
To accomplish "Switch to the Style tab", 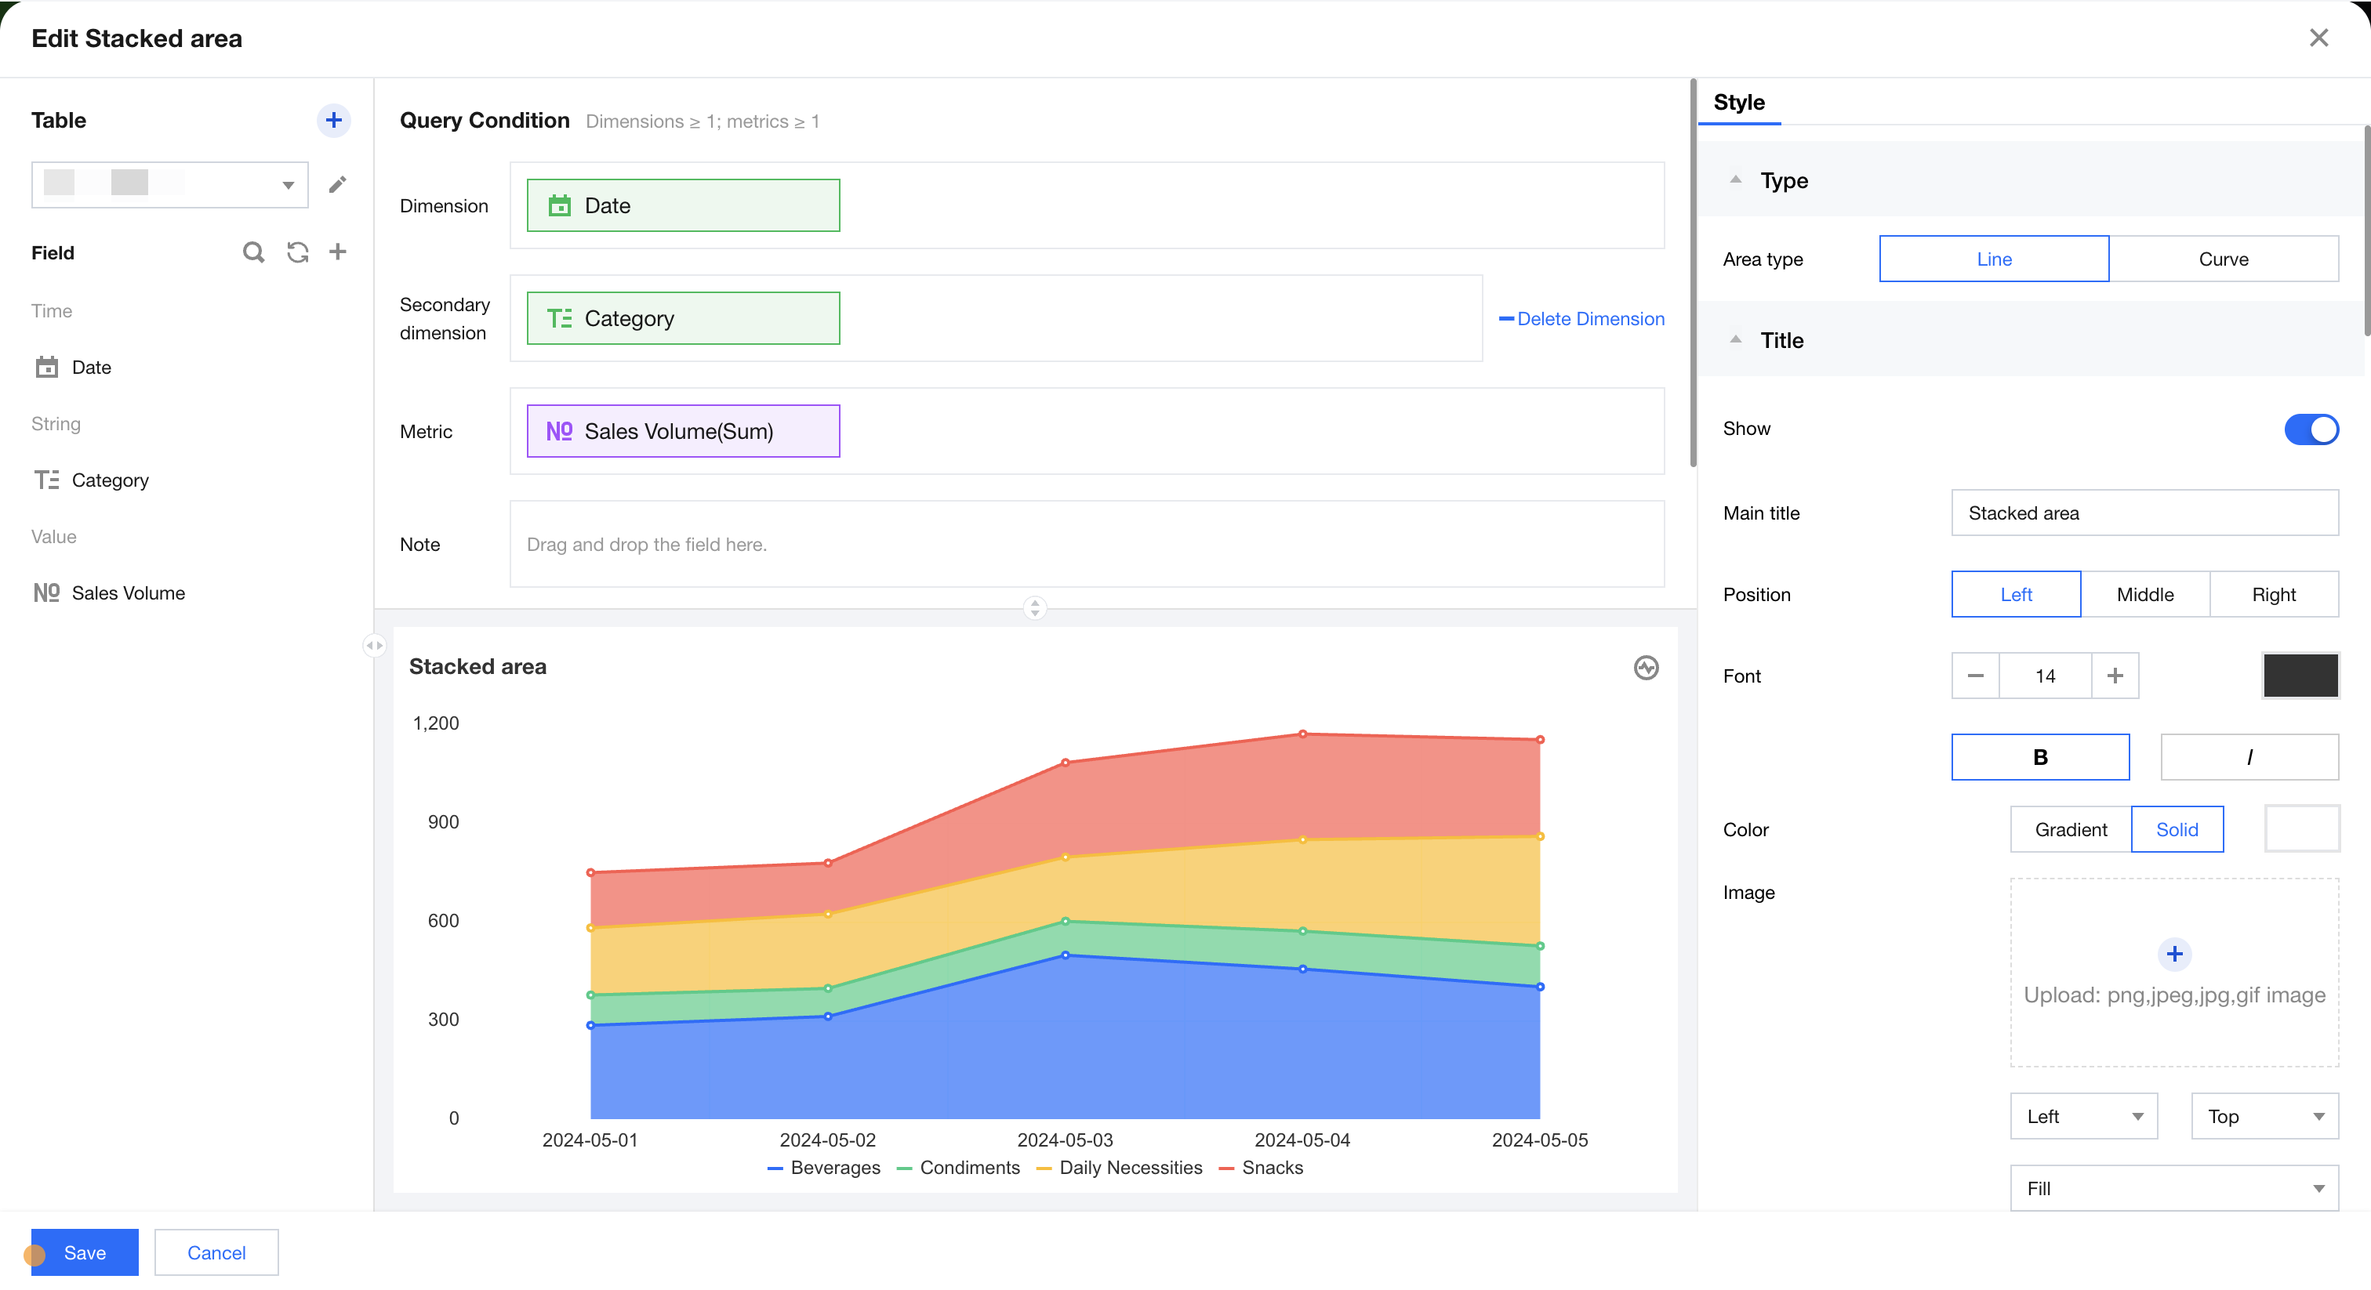I will coord(1739,102).
